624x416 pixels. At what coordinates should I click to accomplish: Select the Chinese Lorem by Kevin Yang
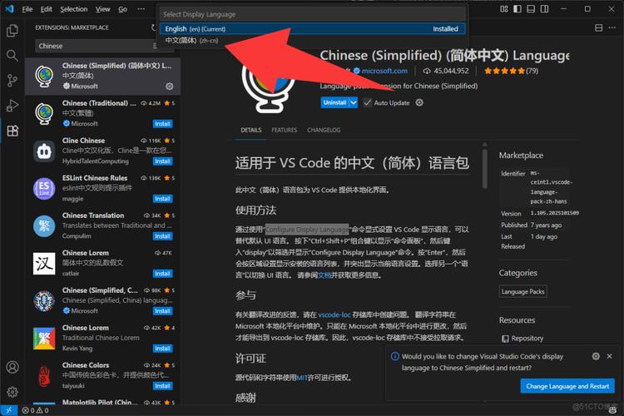(x=102, y=338)
